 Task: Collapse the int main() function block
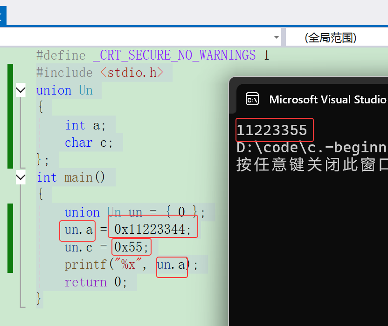[x=21, y=177]
